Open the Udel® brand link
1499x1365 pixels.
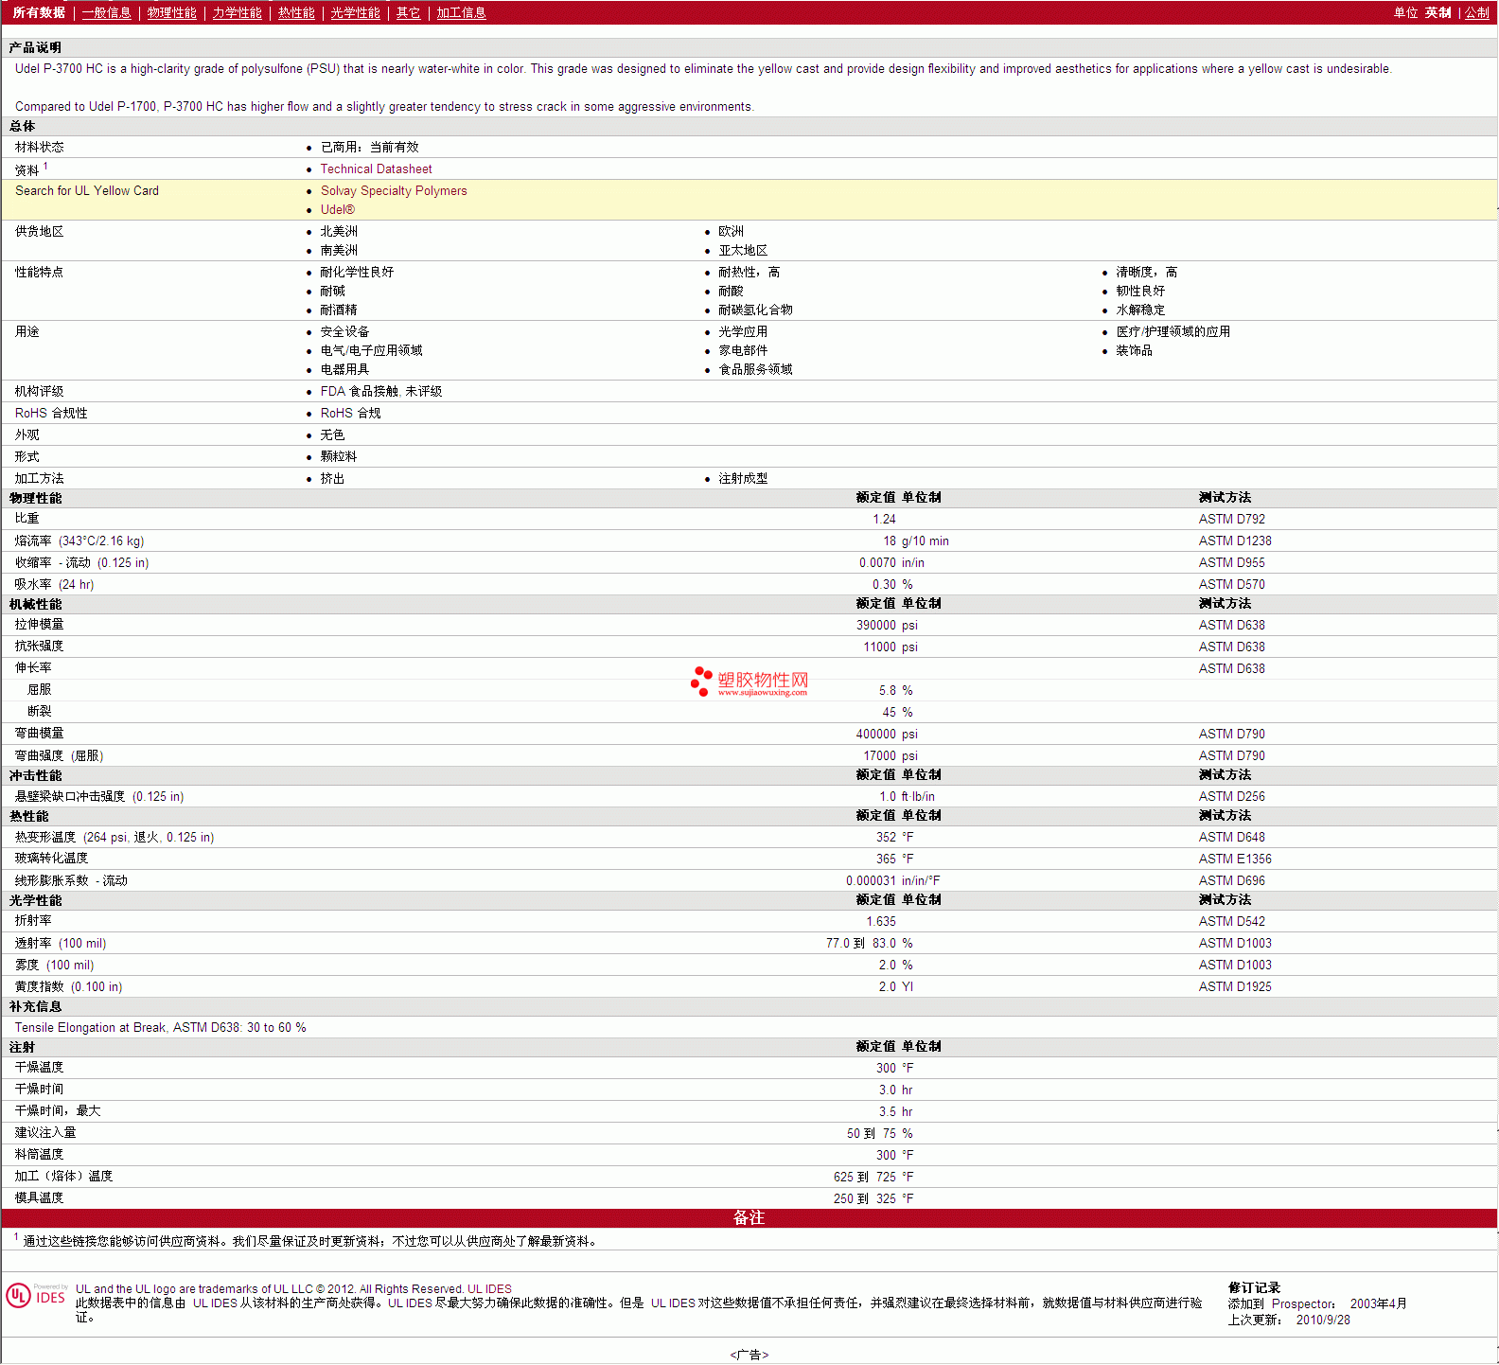[338, 209]
